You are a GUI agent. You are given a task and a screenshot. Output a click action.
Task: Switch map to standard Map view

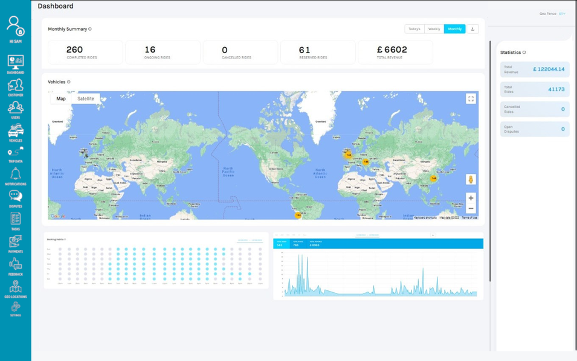61,99
